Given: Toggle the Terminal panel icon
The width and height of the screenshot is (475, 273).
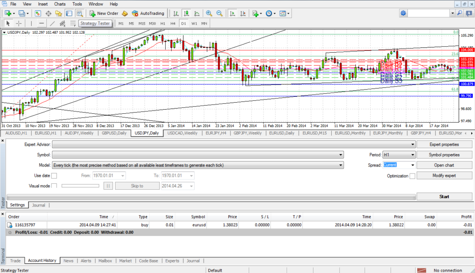Looking at the screenshot, I should pos(69,13).
